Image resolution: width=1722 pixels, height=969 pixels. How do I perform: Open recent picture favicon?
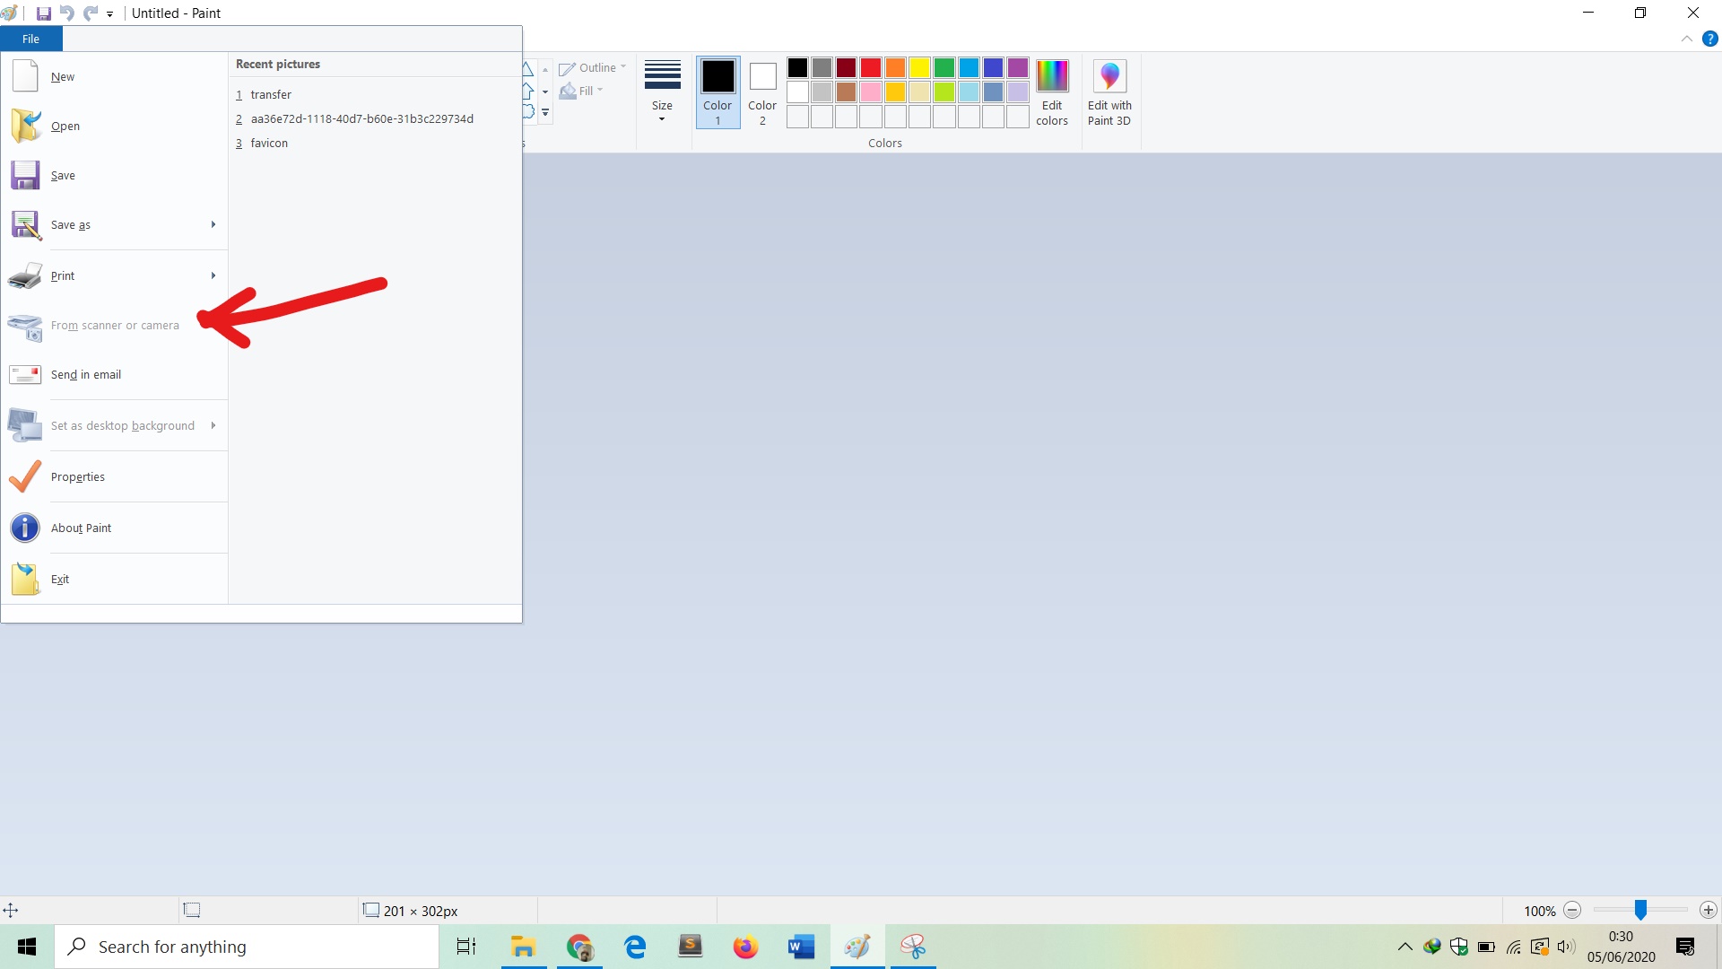[x=269, y=144]
